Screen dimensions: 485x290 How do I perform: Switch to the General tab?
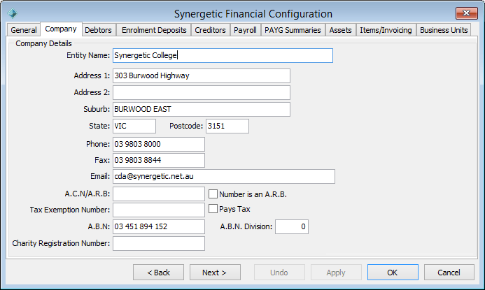point(24,30)
